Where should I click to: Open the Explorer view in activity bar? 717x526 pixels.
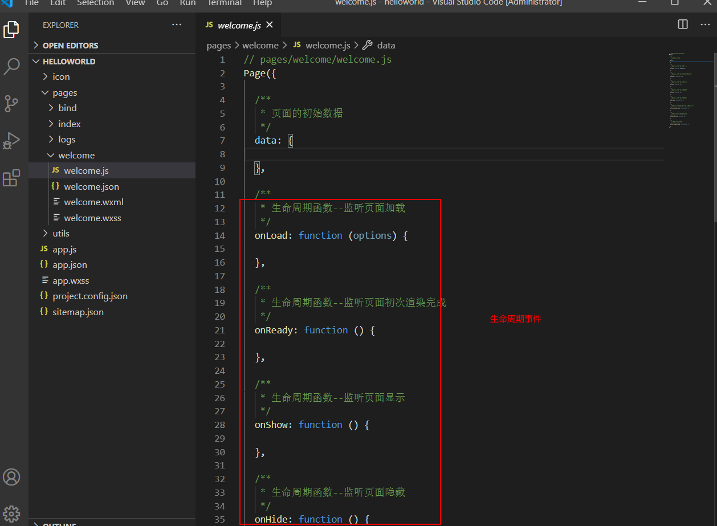click(11, 29)
